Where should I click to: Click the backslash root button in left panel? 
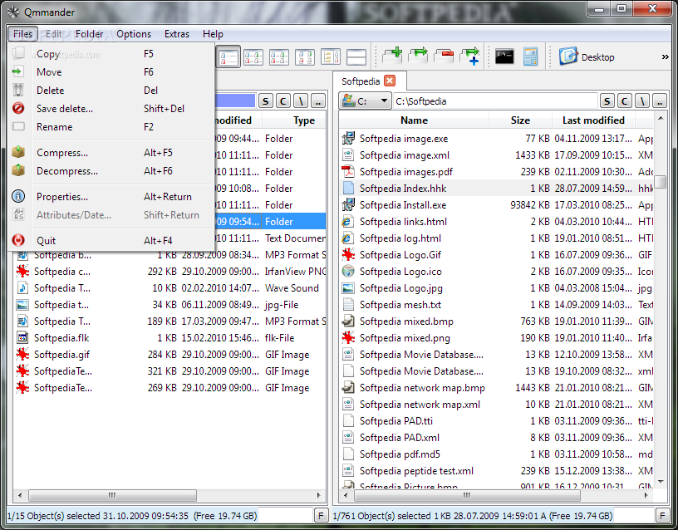click(x=301, y=101)
